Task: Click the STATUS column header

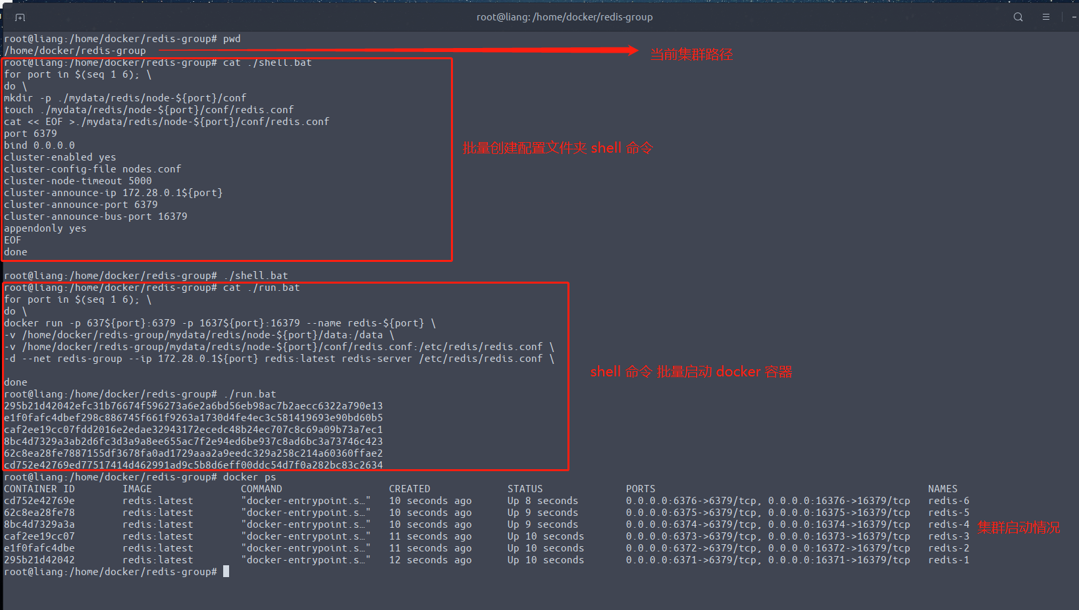Action: 525,489
